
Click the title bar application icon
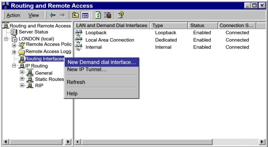[x=6, y=6]
